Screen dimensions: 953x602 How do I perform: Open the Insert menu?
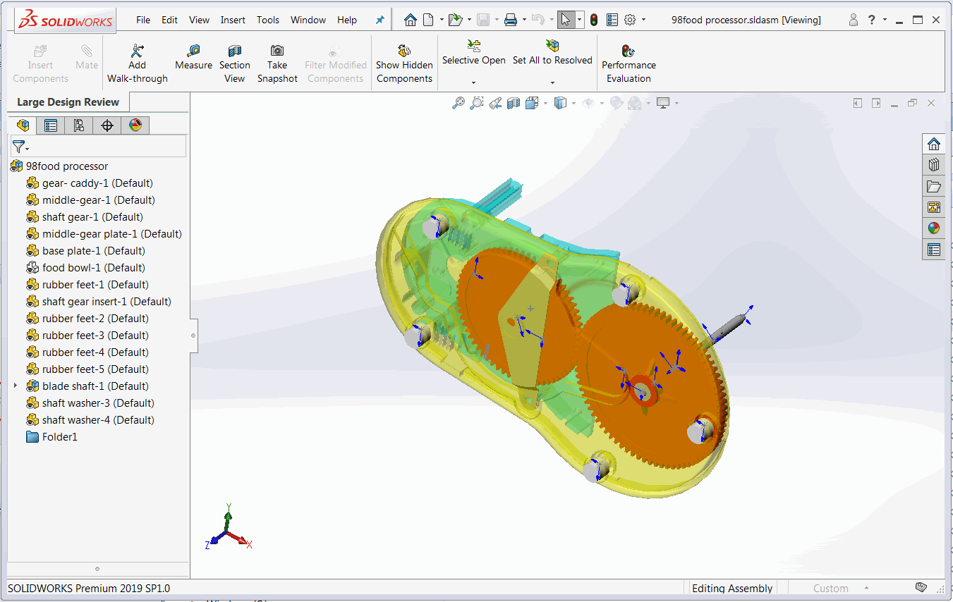[233, 20]
